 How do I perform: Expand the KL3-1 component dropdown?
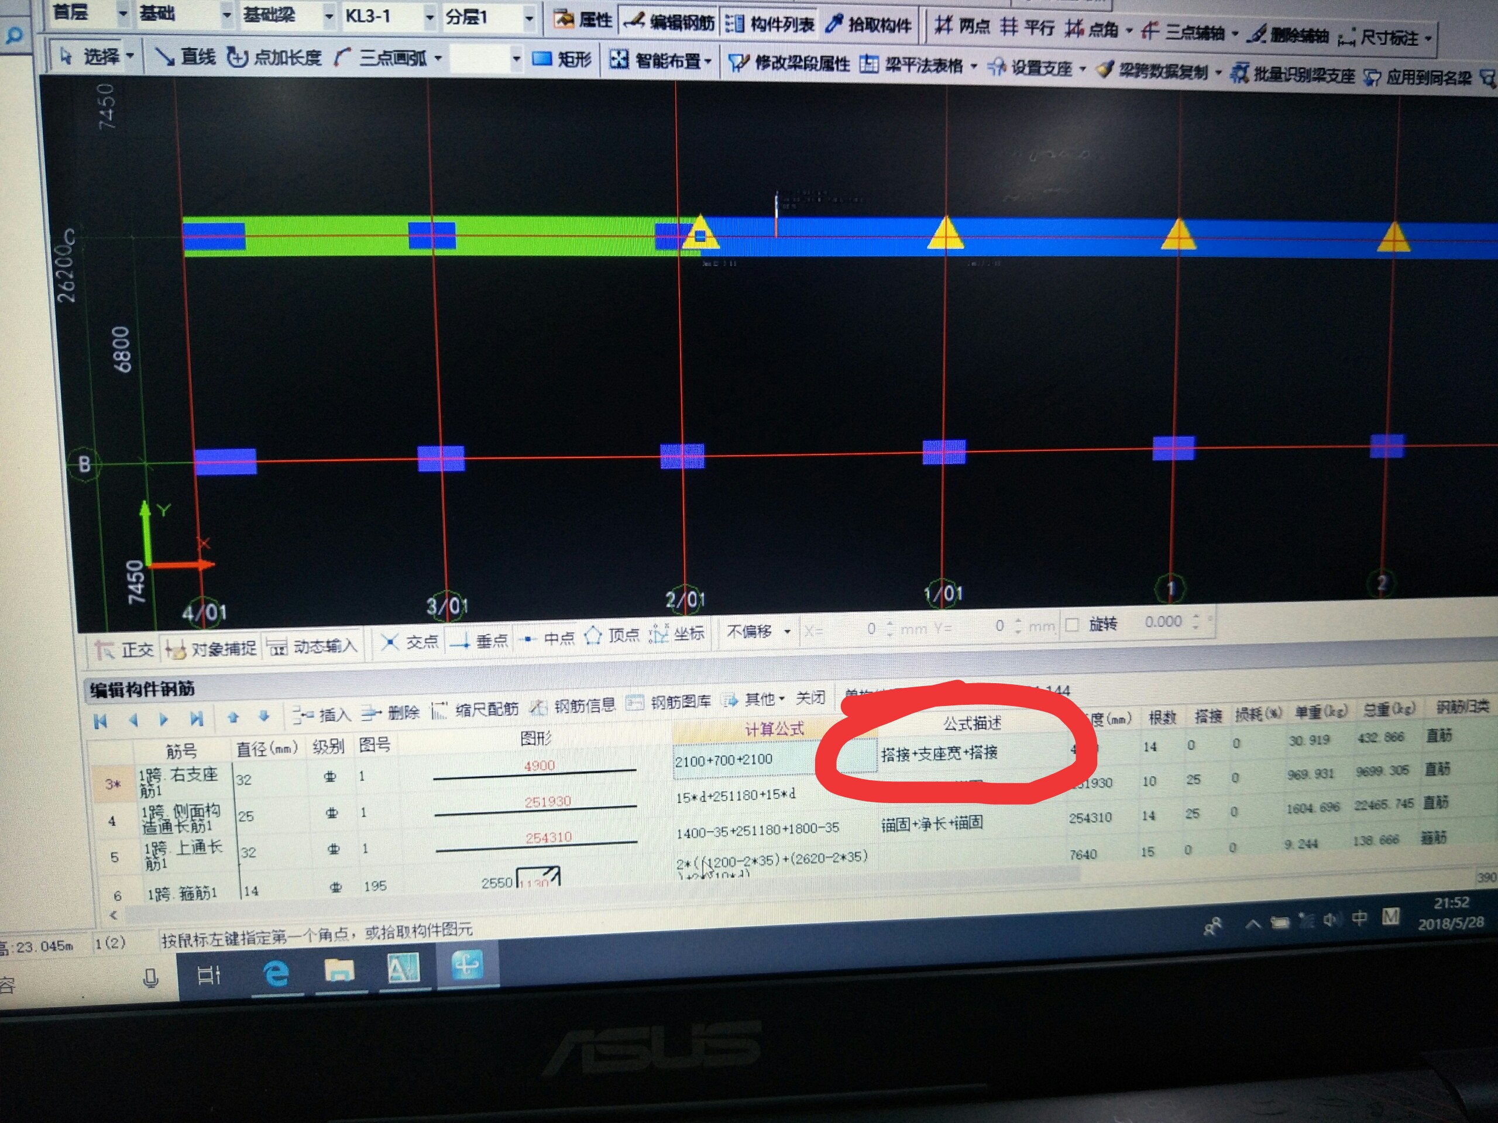[430, 16]
